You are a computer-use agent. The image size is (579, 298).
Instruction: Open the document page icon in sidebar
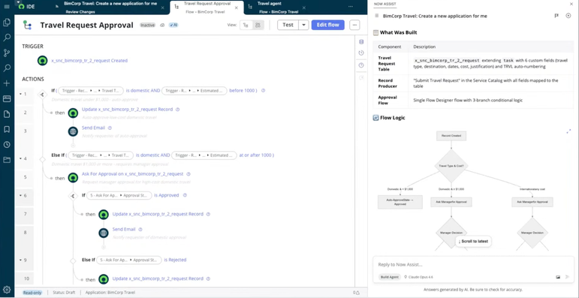coord(7,114)
